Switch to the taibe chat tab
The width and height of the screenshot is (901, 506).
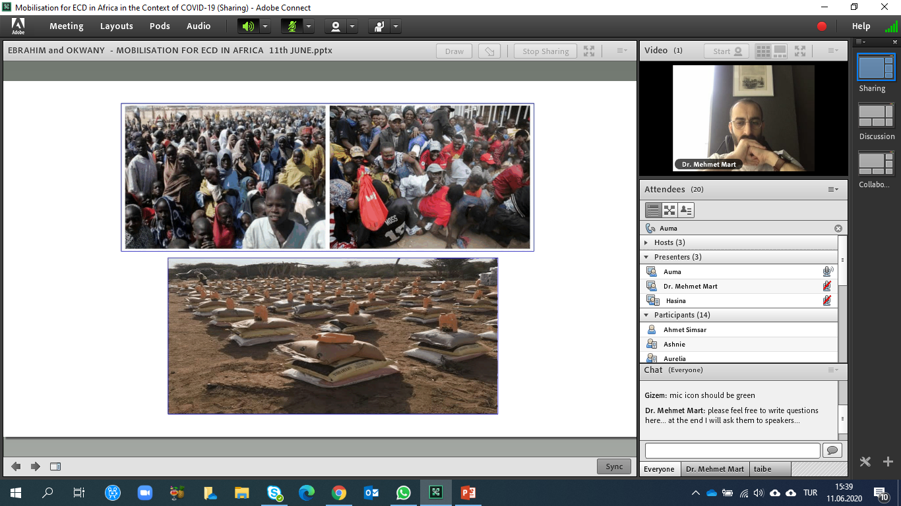(x=762, y=469)
